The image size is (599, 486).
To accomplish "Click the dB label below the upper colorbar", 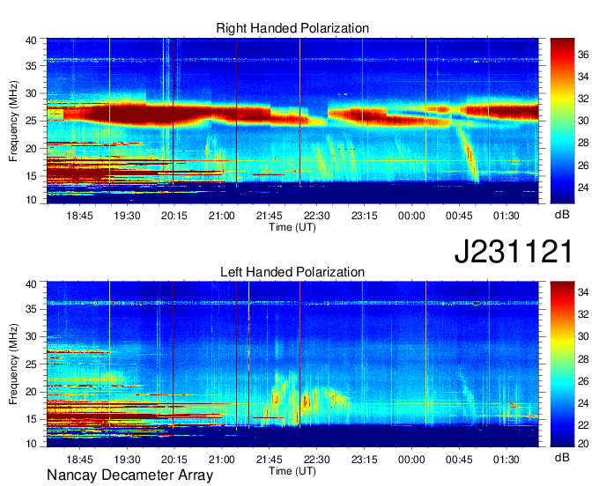I will tap(562, 215).
